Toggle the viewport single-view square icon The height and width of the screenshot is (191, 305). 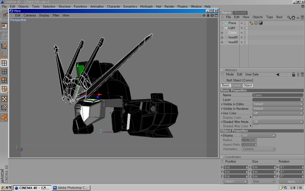pos(216,15)
